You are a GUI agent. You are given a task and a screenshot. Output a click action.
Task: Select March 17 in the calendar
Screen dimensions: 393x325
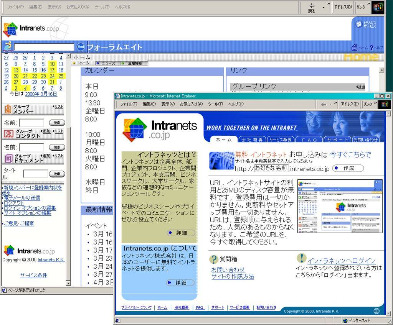point(52,70)
